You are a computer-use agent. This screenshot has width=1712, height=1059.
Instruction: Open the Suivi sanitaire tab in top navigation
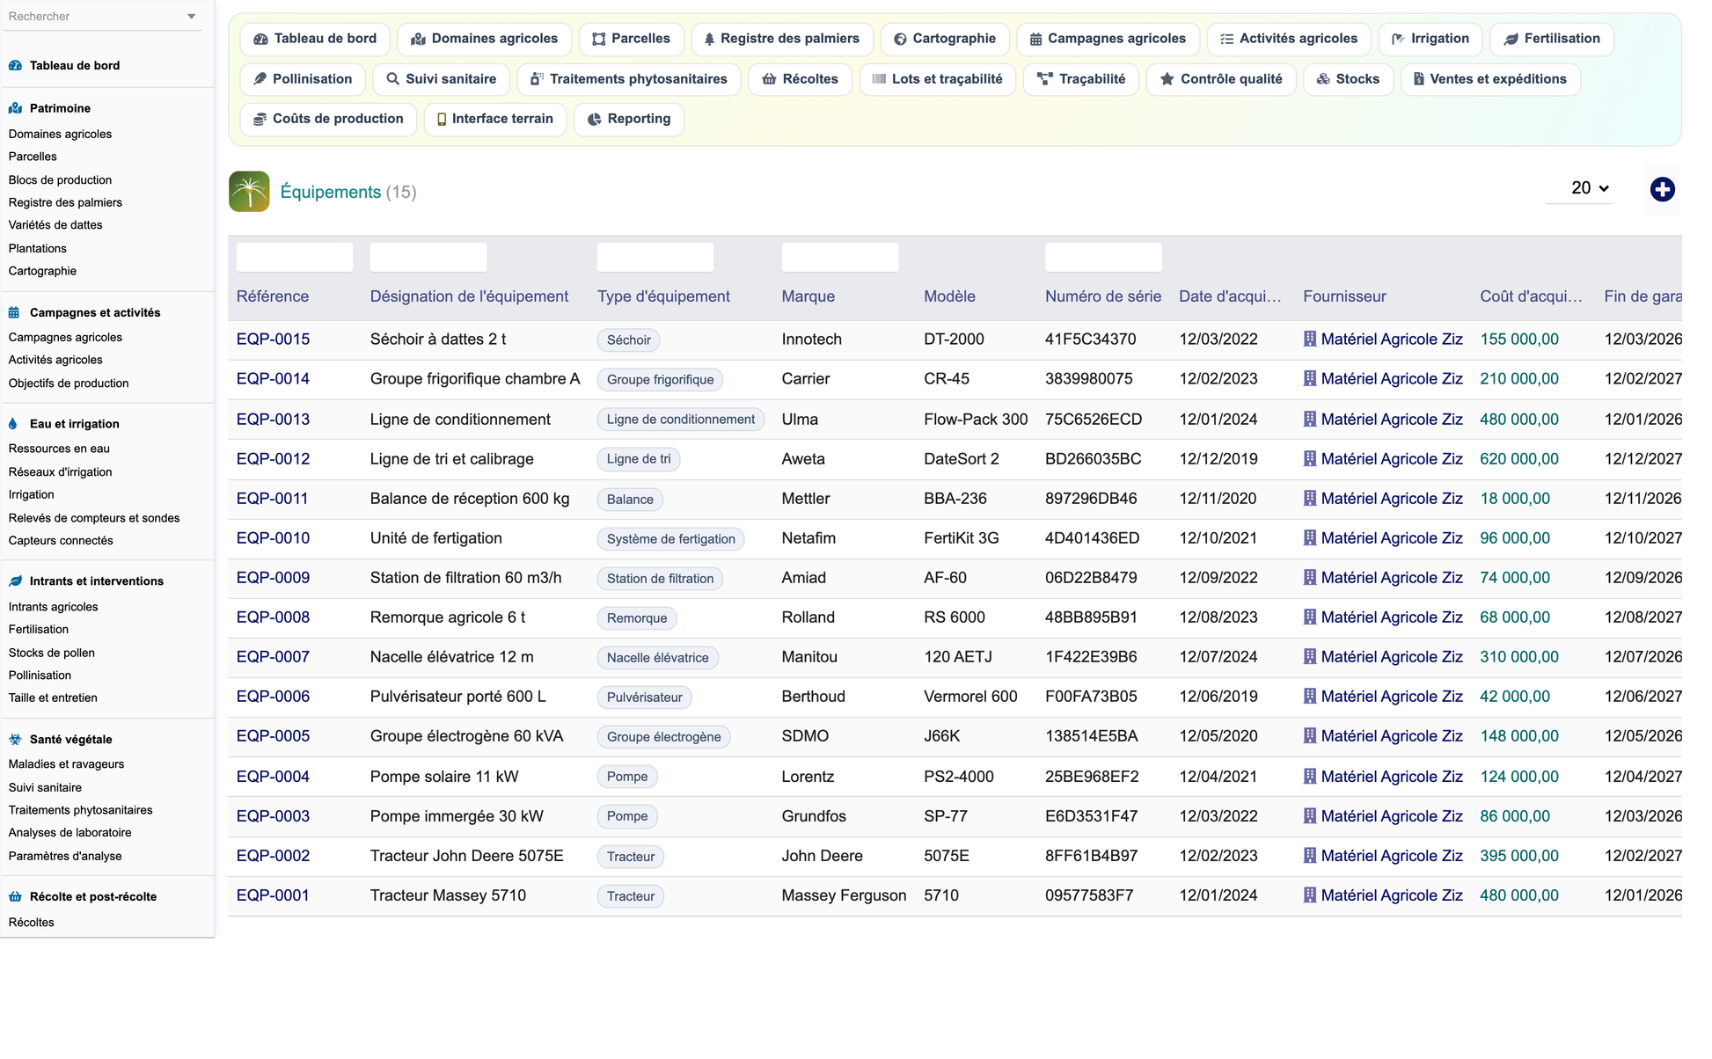441,79
